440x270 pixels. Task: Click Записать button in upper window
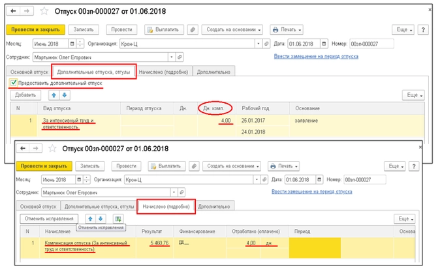[x=84, y=29]
